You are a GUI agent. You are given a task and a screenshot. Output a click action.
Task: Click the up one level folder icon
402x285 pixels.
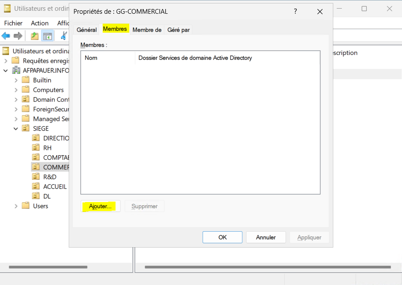[x=34, y=36]
